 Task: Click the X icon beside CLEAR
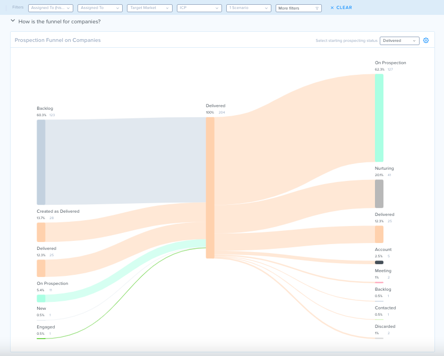332,7
